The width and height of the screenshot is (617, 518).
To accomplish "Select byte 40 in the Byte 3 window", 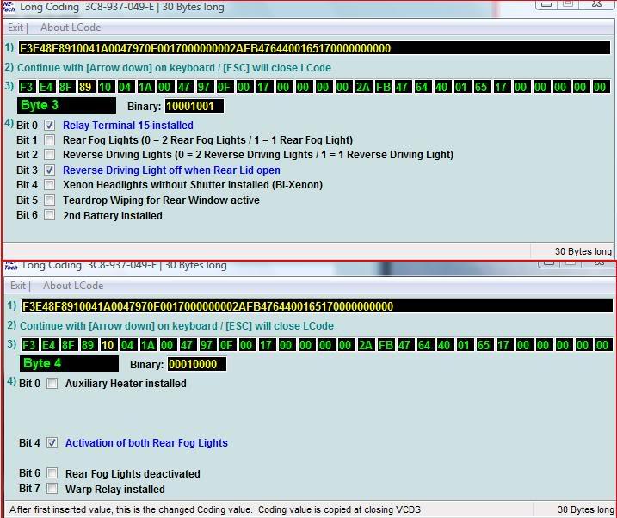I will tap(441, 87).
